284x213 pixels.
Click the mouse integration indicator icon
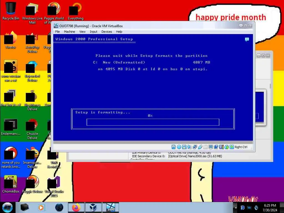point(226,147)
